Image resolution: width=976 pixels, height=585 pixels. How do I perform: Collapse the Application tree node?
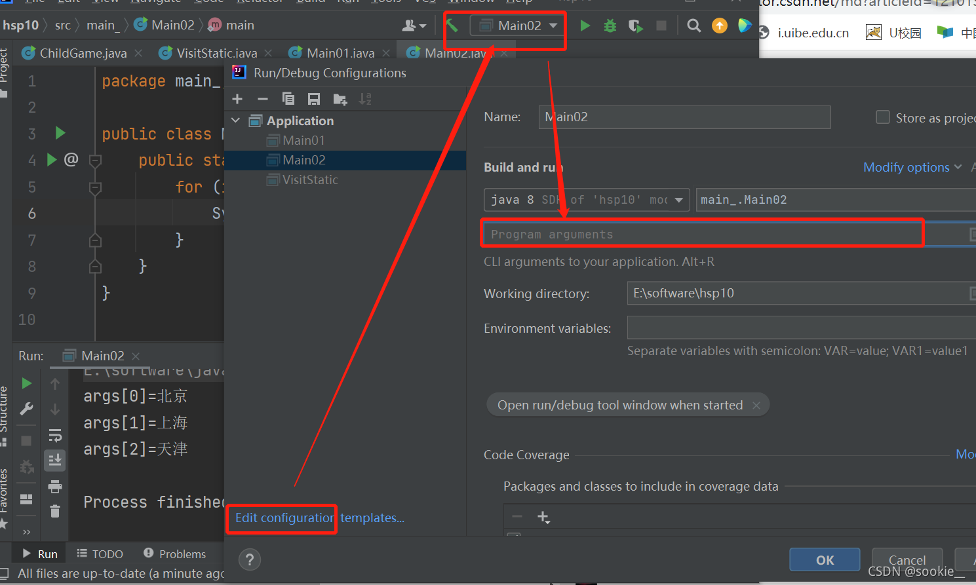pyautogui.click(x=236, y=121)
